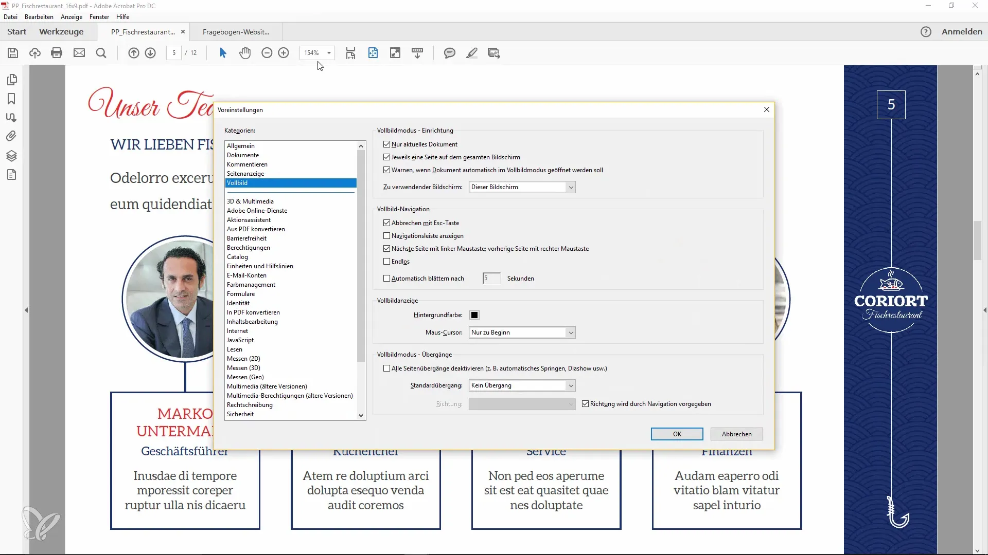Click the page number input field
The image size is (988, 555).
[x=174, y=53]
